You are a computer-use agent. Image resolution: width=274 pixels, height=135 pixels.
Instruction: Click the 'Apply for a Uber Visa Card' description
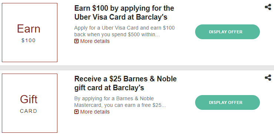(x=124, y=31)
